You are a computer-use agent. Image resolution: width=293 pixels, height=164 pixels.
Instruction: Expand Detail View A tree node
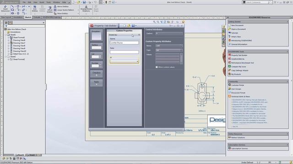[x=8, y=54]
